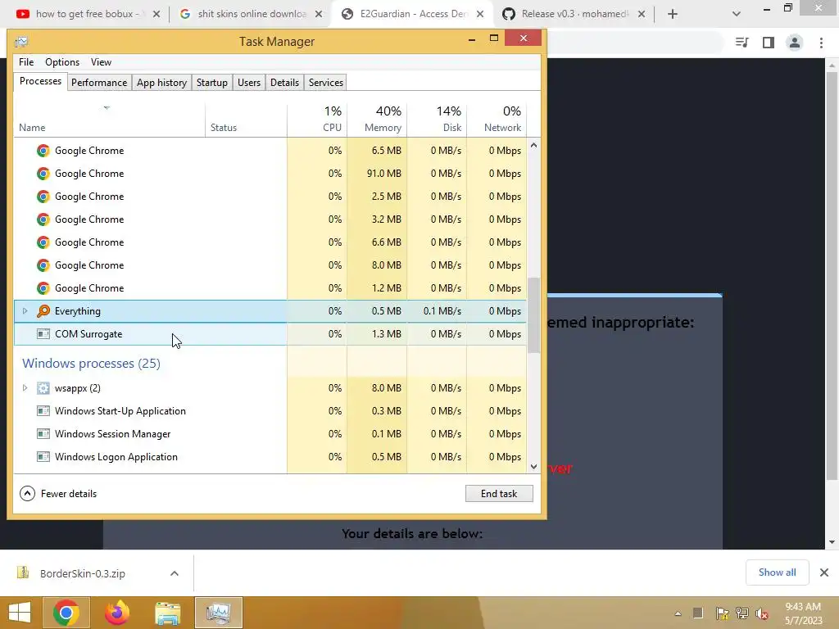Open the Windows Start button
Screen dimensions: 839x629
(20, 613)
